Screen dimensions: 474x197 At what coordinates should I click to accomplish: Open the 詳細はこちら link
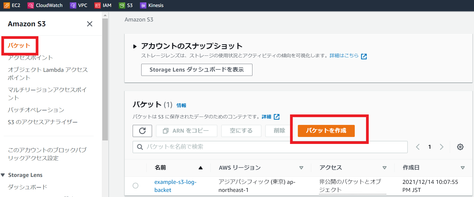tap(344, 55)
